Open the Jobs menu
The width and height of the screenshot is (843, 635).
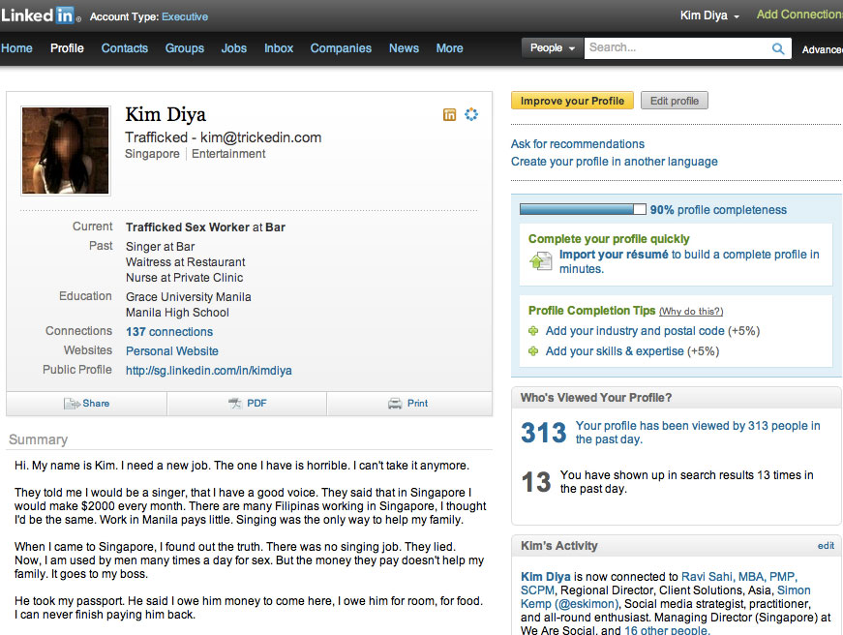click(234, 48)
